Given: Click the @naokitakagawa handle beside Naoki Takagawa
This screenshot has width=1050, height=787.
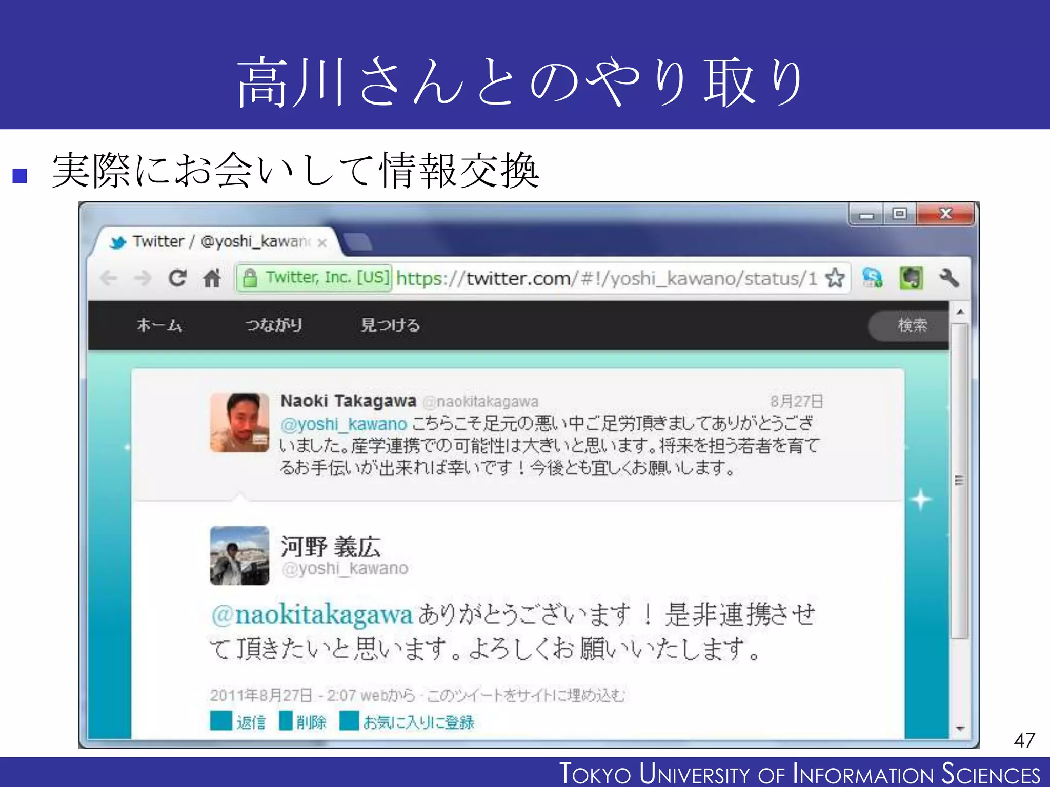Looking at the screenshot, I should pos(481,402).
